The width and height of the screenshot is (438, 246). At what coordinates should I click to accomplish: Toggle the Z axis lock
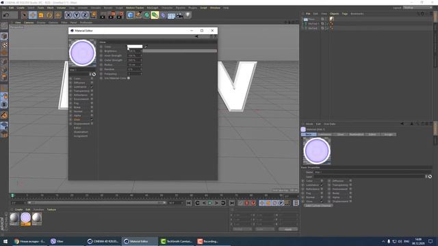(x=85, y=15)
